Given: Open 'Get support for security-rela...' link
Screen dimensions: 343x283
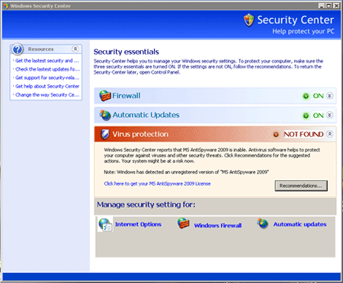Looking at the screenshot, I should pyautogui.click(x=47, y=78).
